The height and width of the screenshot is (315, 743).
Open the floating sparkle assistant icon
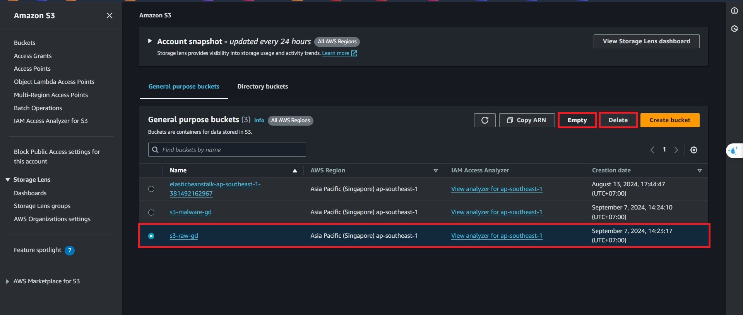pyautogui.click(x=733, y=150)
